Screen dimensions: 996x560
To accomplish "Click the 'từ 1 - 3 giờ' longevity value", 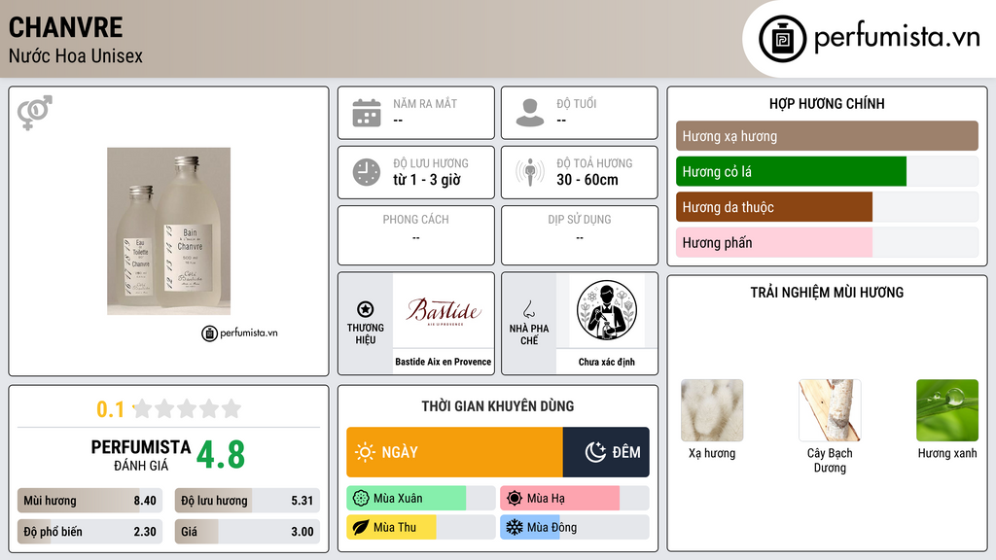I will (x=427, y=180).
